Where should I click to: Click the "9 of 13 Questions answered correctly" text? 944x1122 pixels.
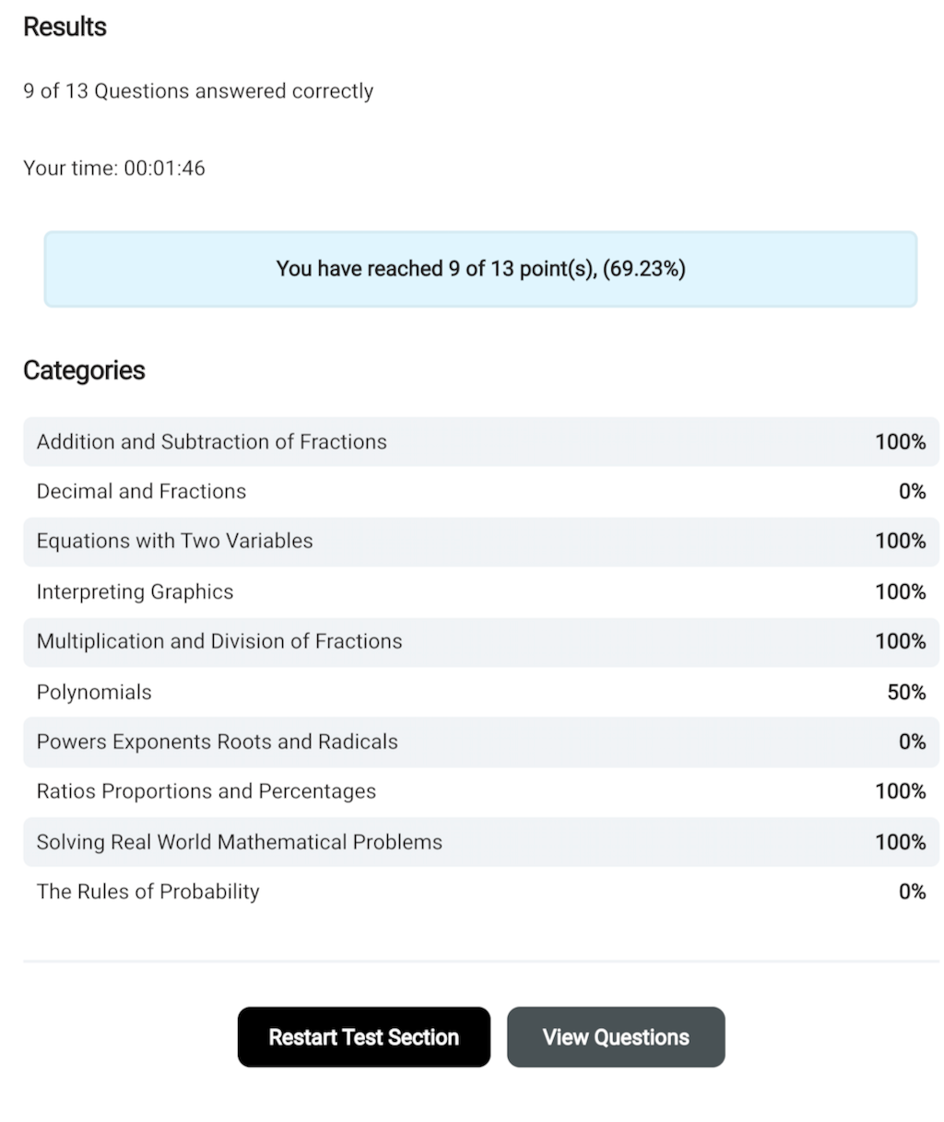(x=198, y=91)
